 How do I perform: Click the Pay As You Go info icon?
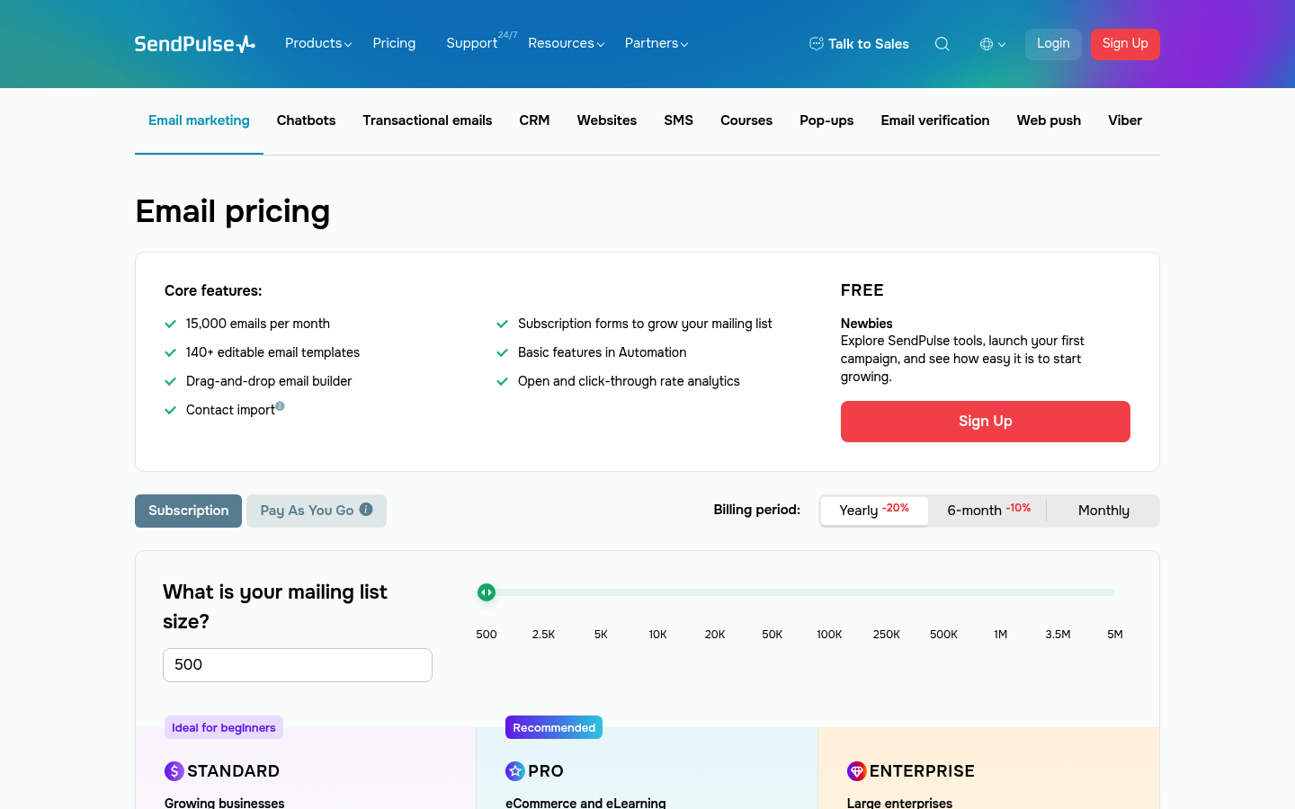tap(366, 509)
